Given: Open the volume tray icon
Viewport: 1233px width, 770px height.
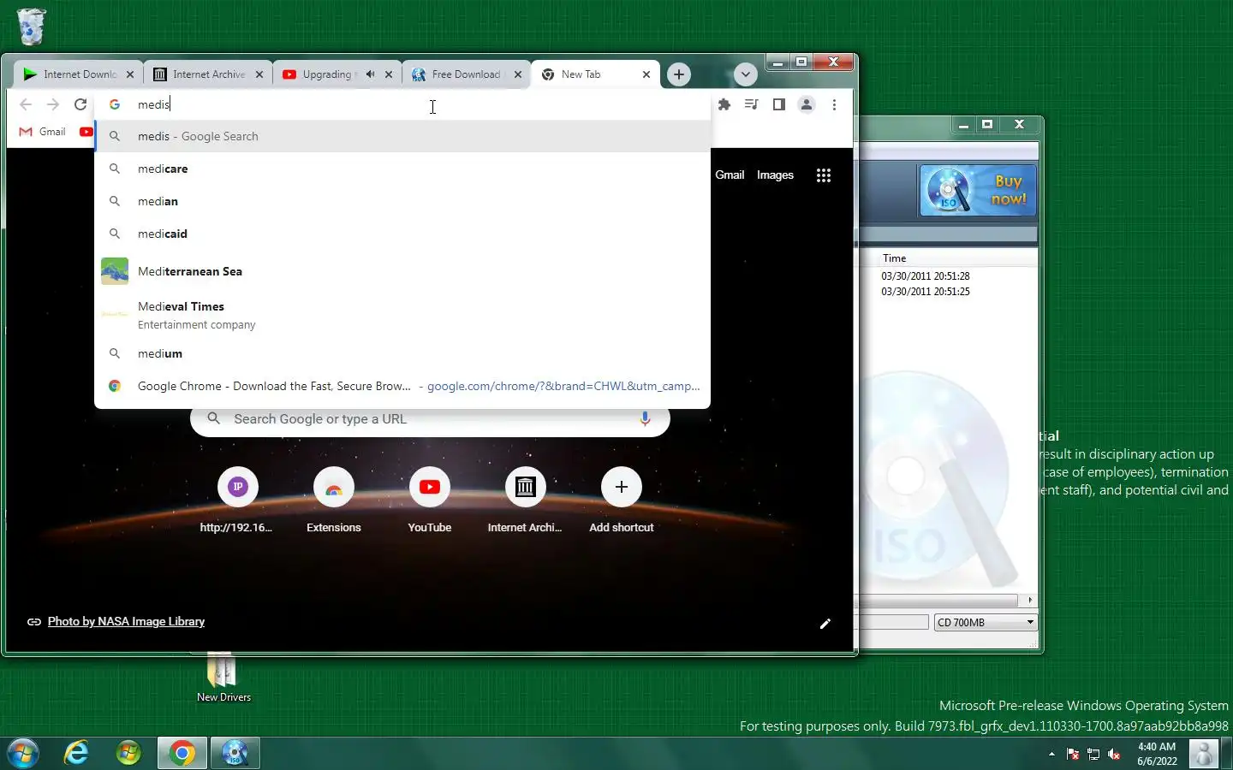Looking at the screenshot, I should [x=1114, y=754].
